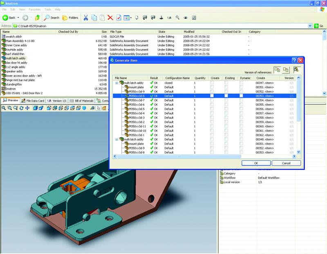Click the red Delete X toolbar icon
327x254 pixels.
point(110,18)
